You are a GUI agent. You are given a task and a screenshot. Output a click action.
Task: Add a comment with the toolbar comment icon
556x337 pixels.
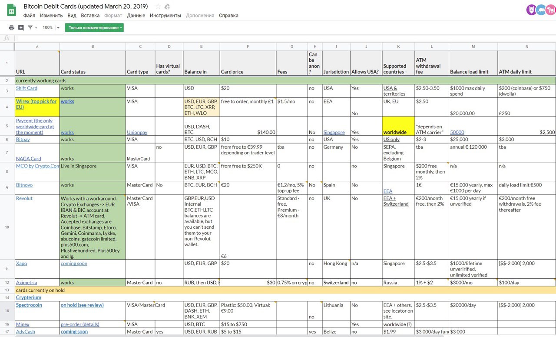tap(21, 27)
